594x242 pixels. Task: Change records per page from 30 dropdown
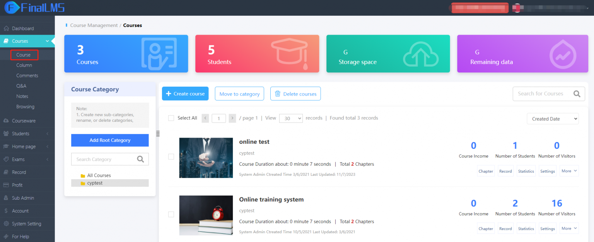pyautogui.click(x=291, y=118)
